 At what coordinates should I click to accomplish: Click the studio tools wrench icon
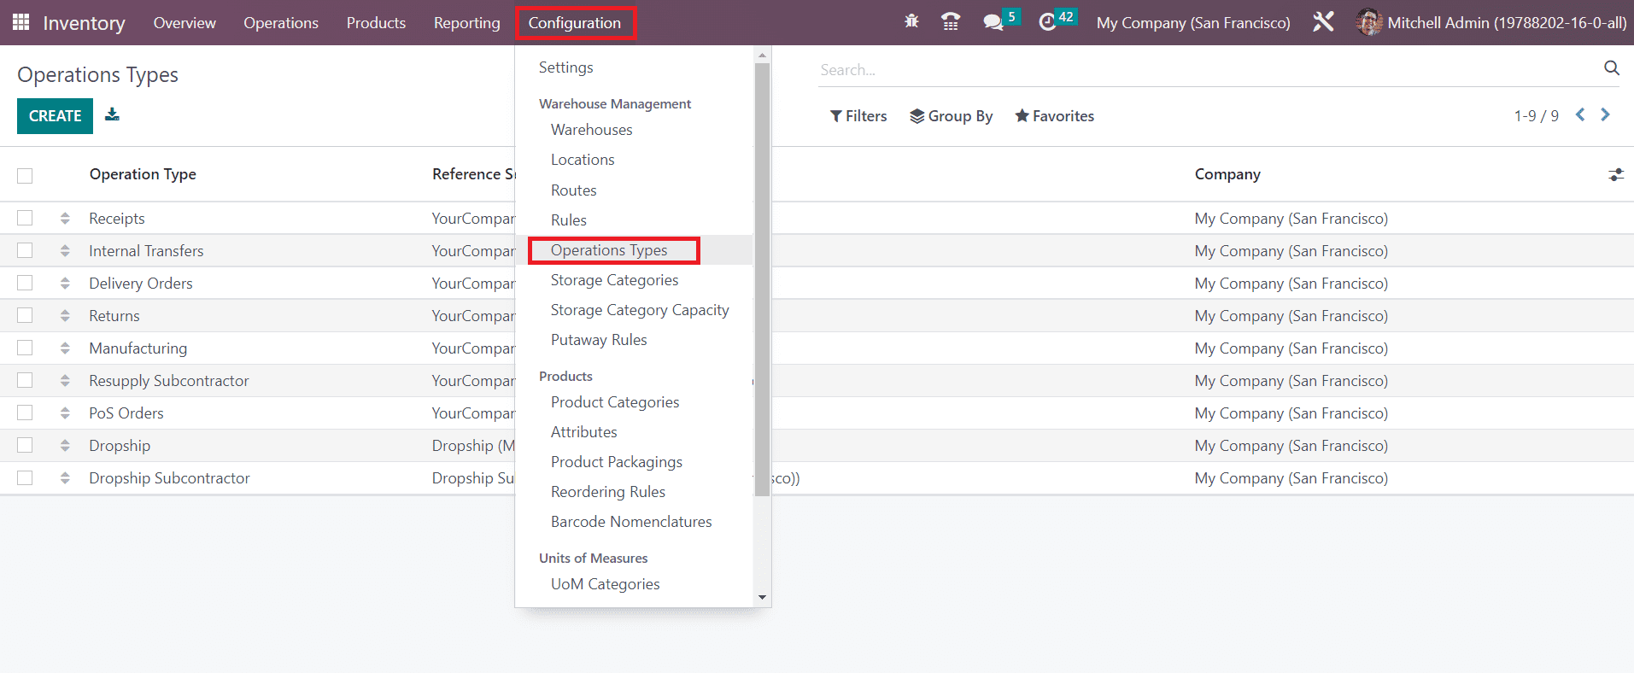pos(1323,22)
